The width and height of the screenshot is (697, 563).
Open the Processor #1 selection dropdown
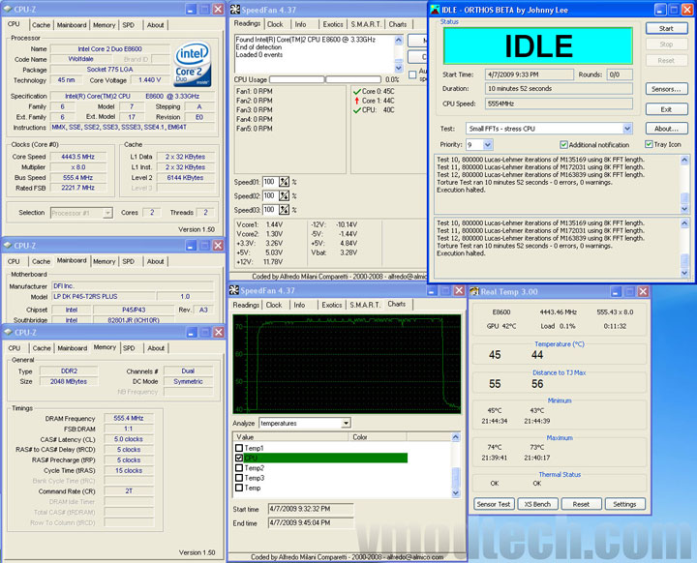click(107, 213)
